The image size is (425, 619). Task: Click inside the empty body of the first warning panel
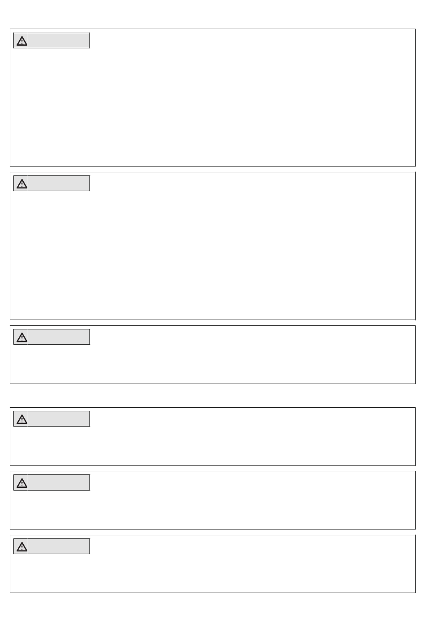tap(212, 107)
